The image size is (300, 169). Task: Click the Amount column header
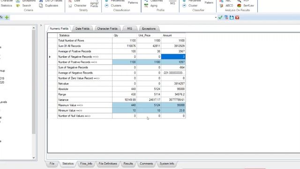point(173,35)
